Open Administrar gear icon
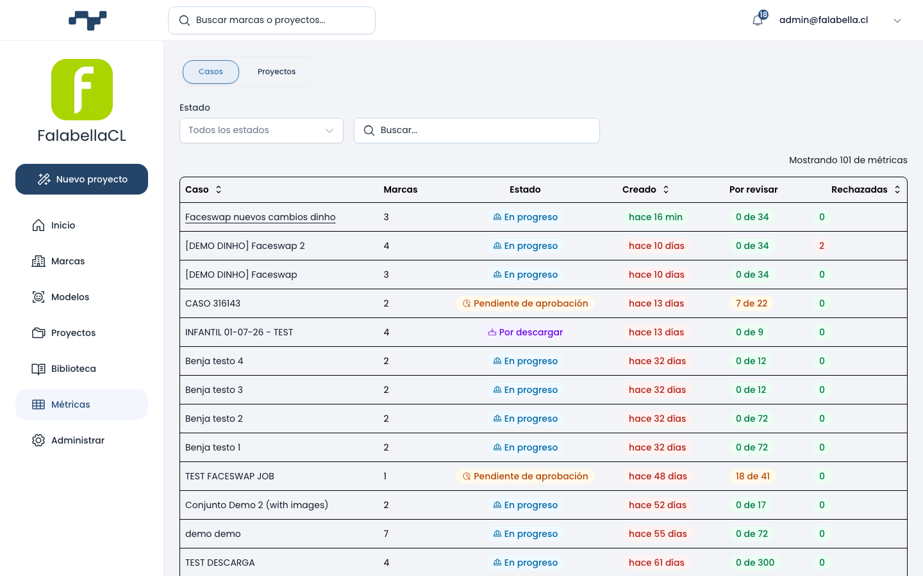923x576 pixels. [x=38, y=440]
